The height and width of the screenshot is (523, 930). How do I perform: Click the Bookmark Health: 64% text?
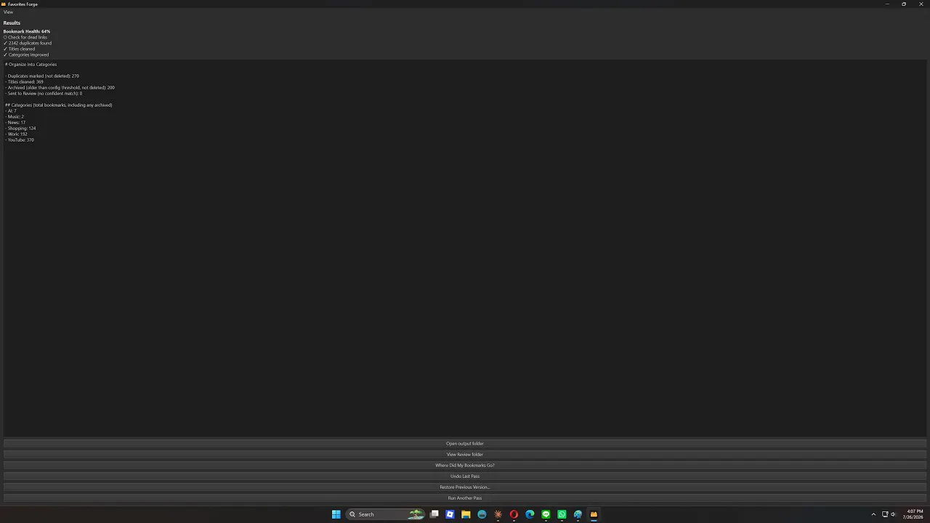point(27,31)
